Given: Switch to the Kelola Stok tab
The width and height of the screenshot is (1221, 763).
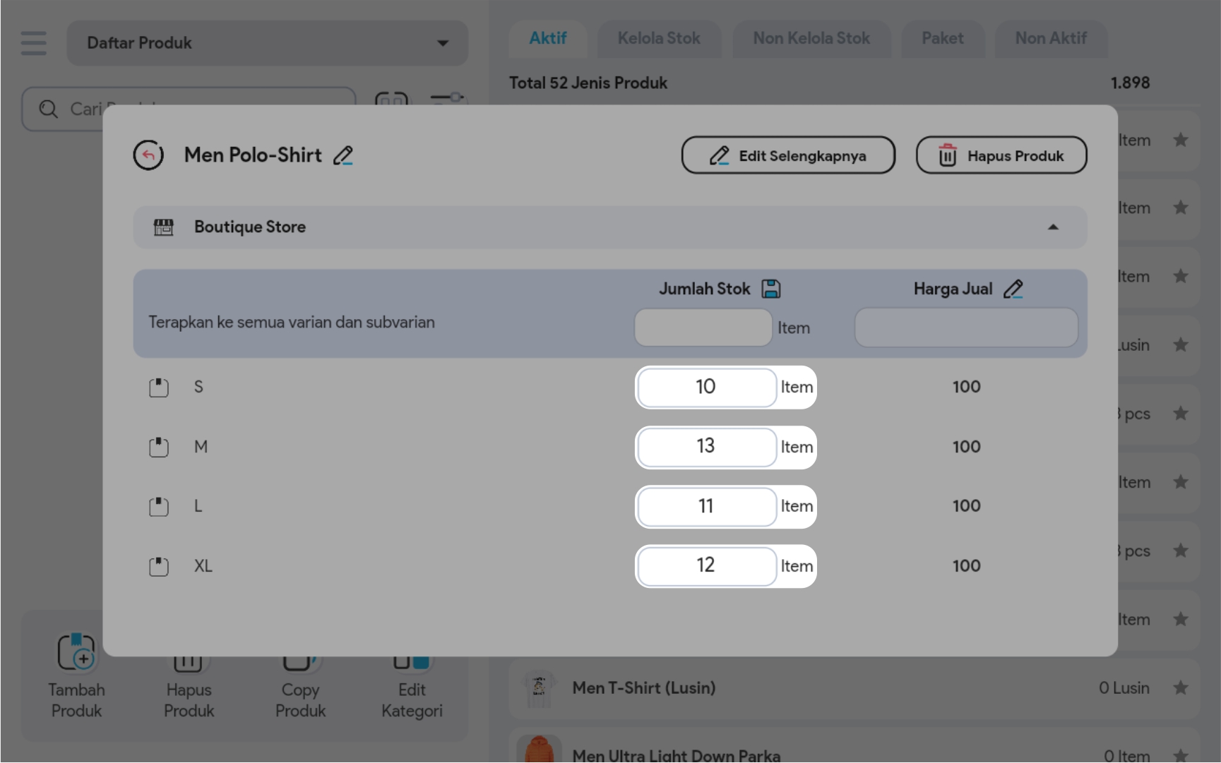Looking at the screenshot, I should tap(659, 39).
